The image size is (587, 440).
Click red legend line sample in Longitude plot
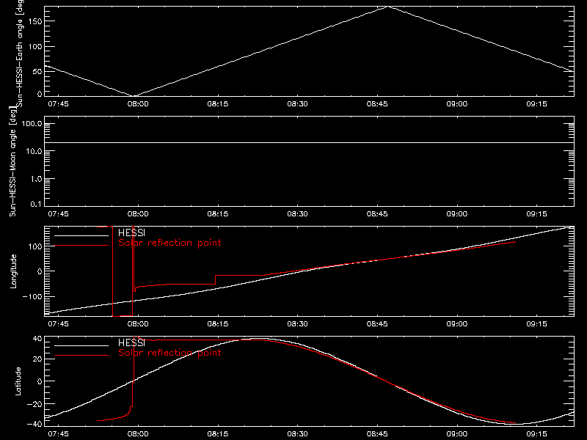(x=81, y=246)
